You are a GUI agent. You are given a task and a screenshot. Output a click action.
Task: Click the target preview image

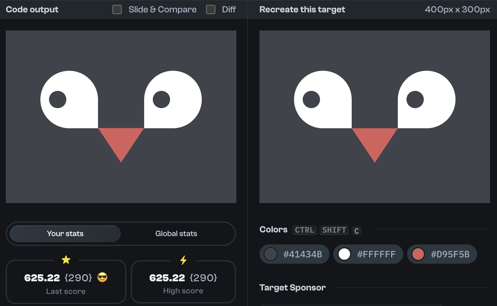(x=375, y=116)
